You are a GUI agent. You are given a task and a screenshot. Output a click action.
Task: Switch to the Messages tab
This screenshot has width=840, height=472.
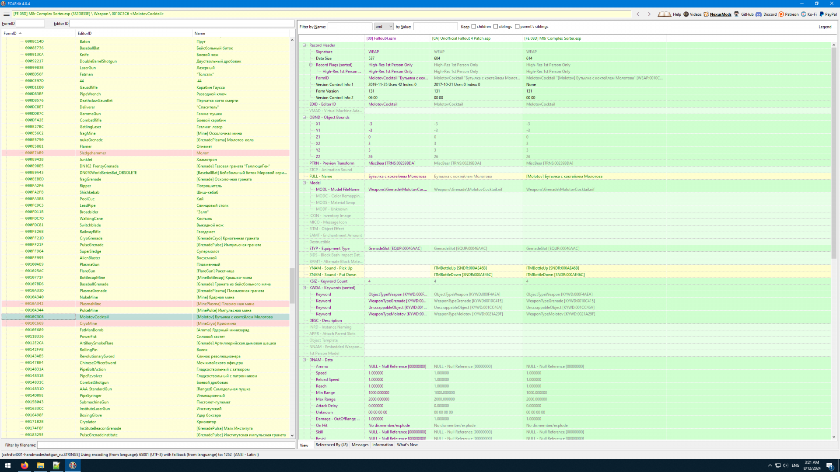(x=360, y=445)
